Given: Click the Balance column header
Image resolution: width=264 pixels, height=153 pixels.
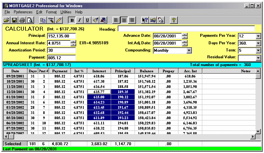Looking at the screenshot, I should coord(146,71).
